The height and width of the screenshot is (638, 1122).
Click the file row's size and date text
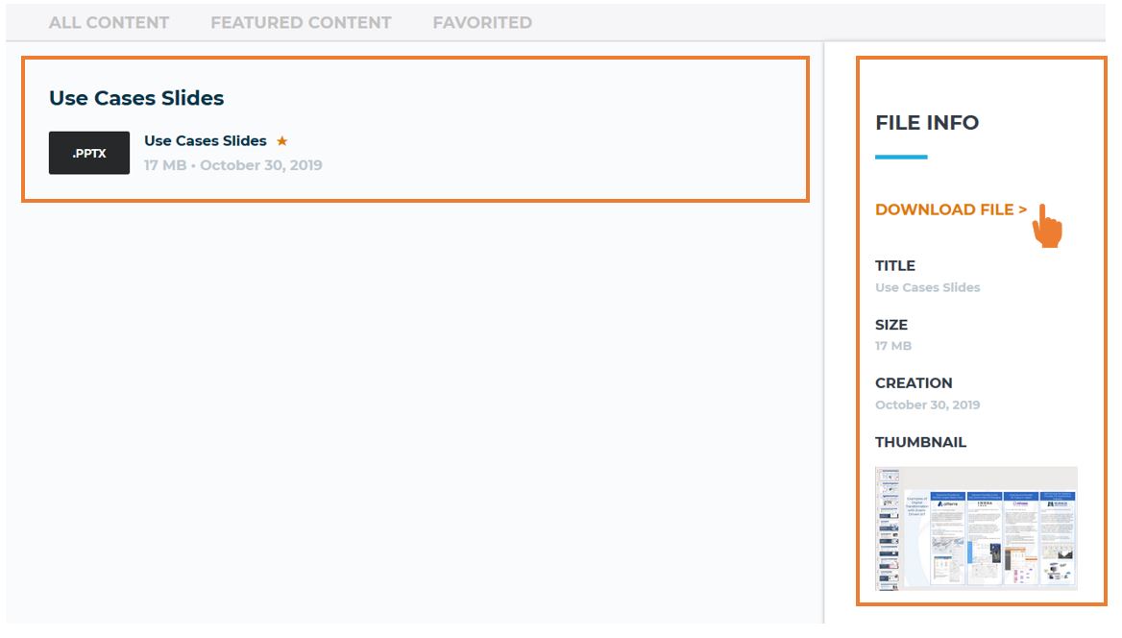[x=233, y=165]
